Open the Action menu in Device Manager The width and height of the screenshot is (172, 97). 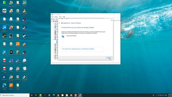point(56,17)
